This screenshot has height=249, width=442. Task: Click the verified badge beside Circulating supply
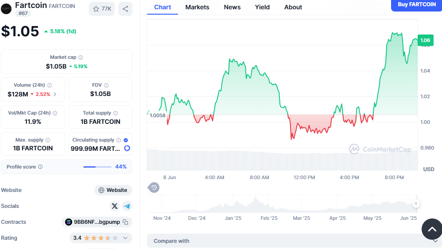pos(126,140)
